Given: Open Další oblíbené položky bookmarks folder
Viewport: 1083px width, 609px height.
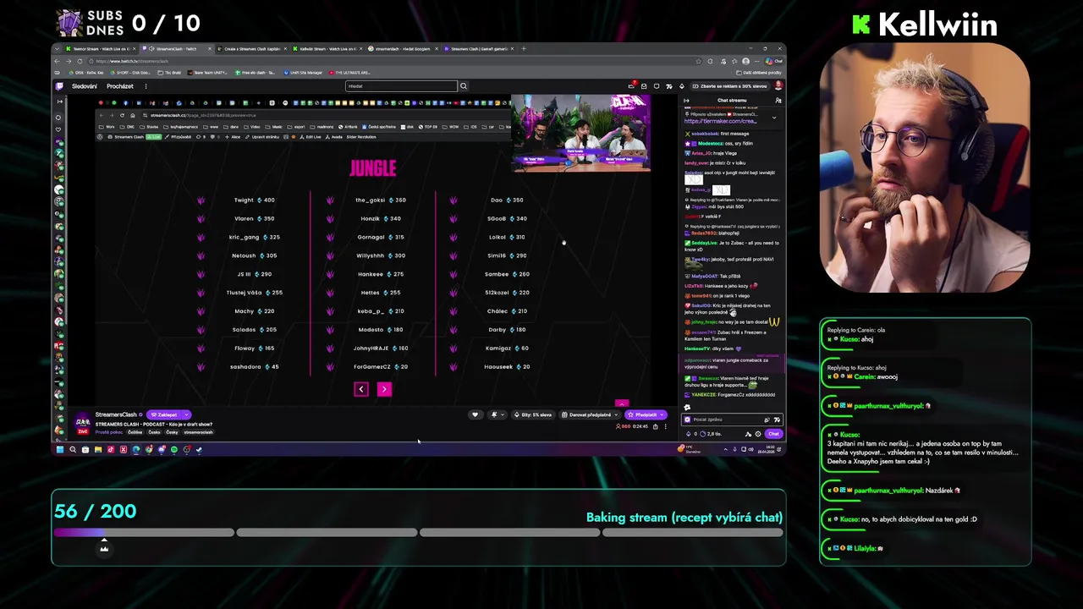Looking at the screenshot, I should pyautogui.click(x=758, y=73).
